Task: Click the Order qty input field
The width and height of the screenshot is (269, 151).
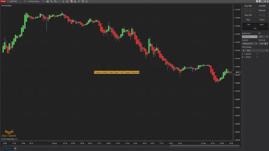Action: click(x=262, y=43)
